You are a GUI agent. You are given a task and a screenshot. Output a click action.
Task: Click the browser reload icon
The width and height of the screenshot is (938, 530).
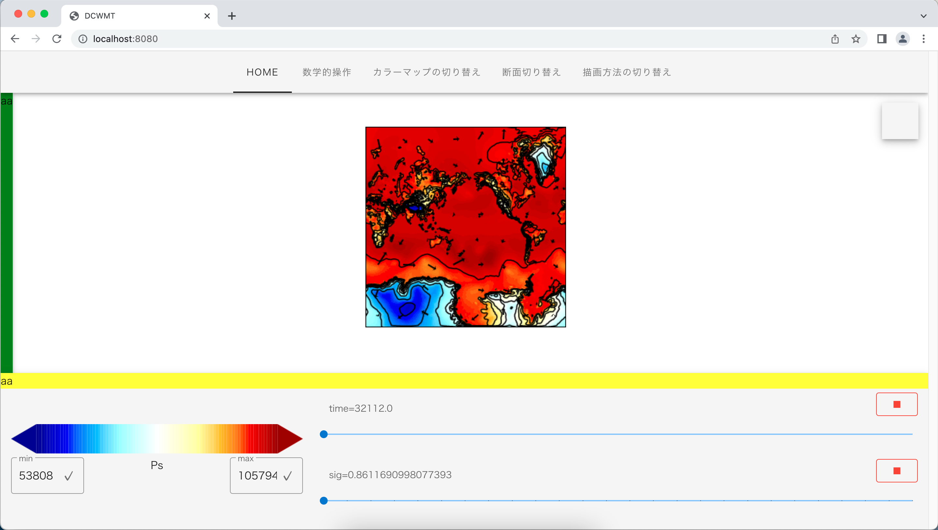coord(57,39)
